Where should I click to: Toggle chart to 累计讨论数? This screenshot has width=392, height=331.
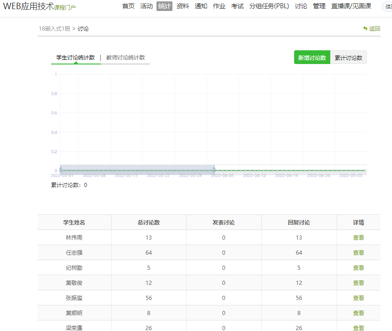(348, 58)
